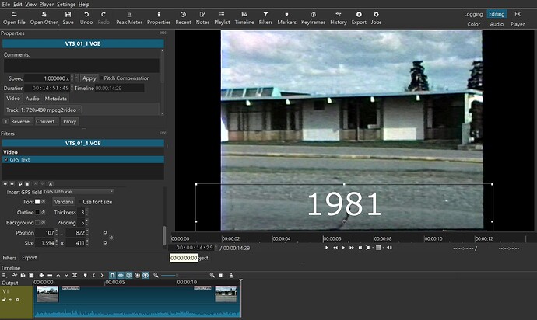Uncheck the GPS Text filter checkbox
This screenshot has width=537, height=320.
(x=6, y=160)
